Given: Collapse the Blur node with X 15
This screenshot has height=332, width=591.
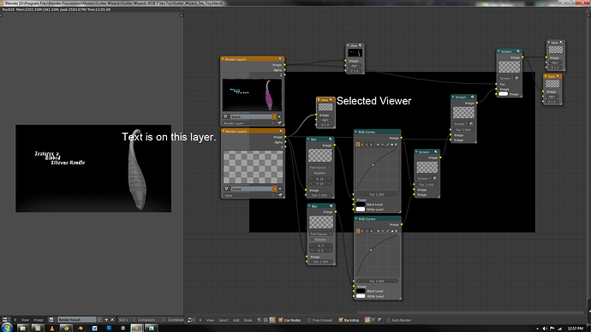Looking at the screenshot, I should point(308,139).
